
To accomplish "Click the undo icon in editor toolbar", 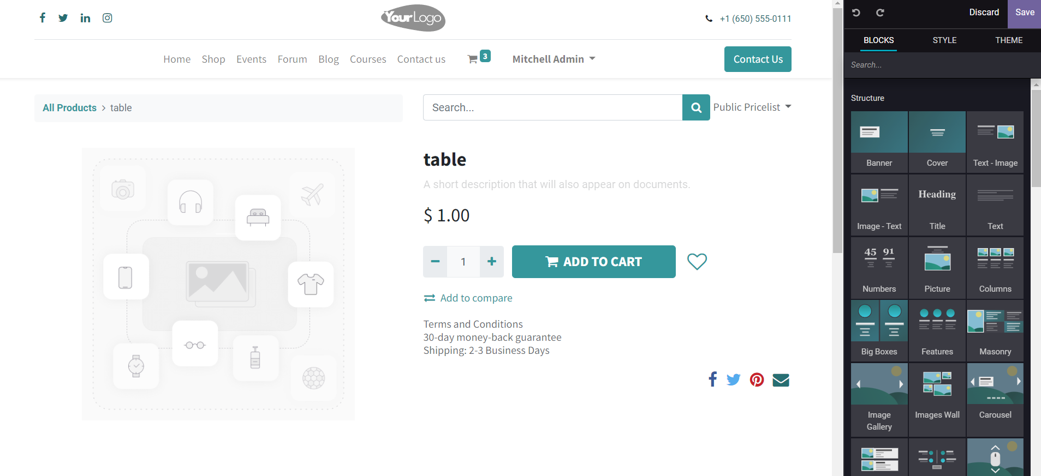I will 855,13.
